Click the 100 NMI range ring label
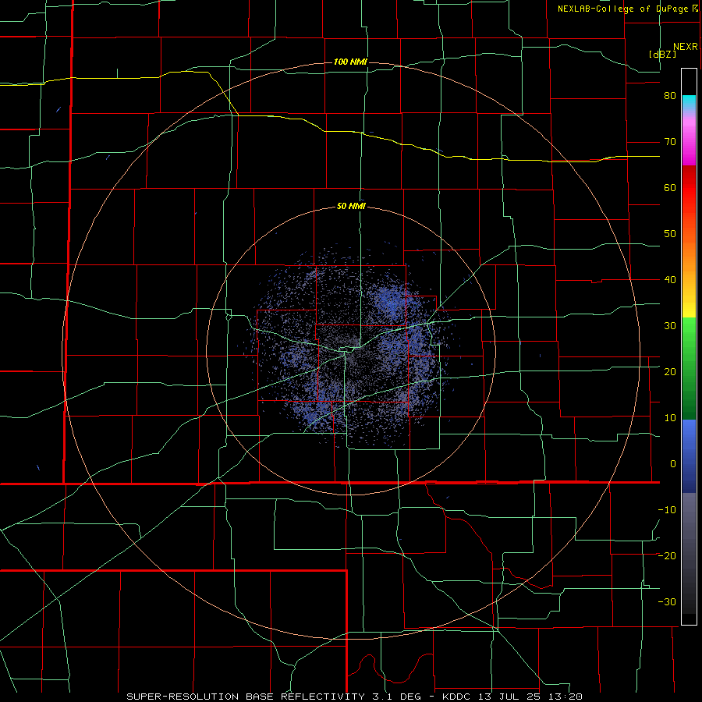This screenshot has height=702, width=702. pyautogui.click(x=350, y=62)
